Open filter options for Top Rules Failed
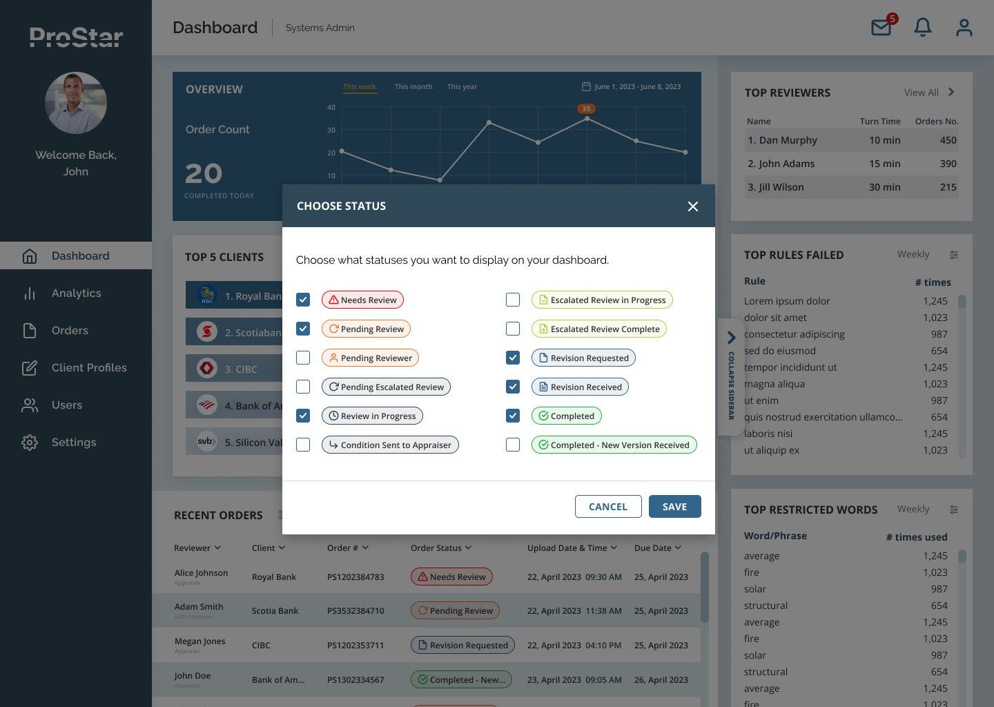The height and width of the screenshot is (707, 994). (x=953, y=255)
